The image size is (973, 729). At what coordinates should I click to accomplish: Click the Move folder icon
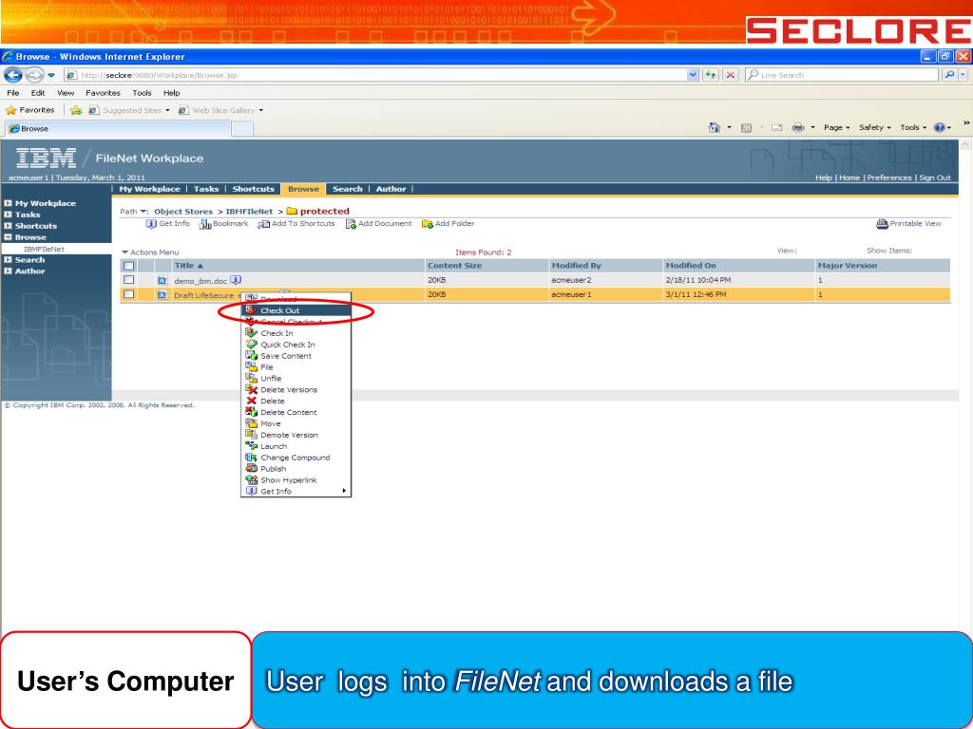tap(251, 423)
